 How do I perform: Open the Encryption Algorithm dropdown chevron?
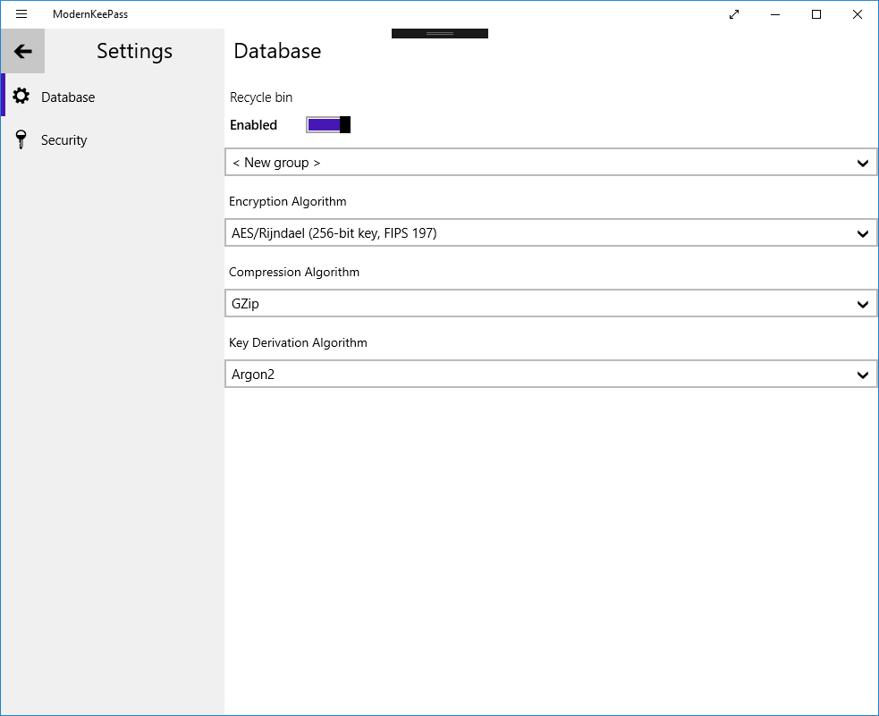[x=862, y=234]
